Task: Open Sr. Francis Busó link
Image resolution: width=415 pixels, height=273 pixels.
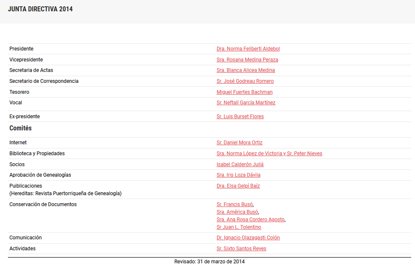Action: pos(235,204)
